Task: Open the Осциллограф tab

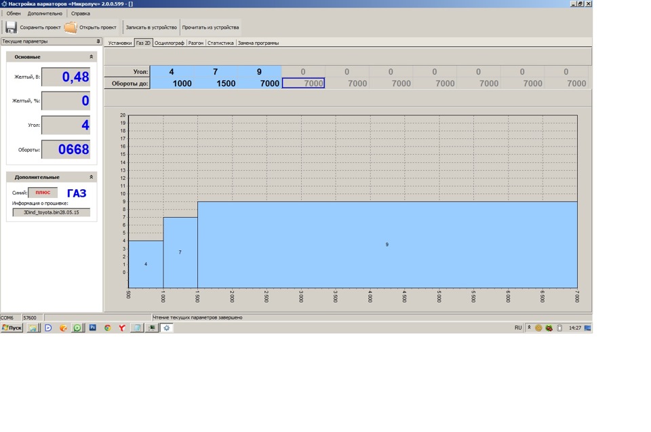Action: pyautogui.click(x=170, y=43)
